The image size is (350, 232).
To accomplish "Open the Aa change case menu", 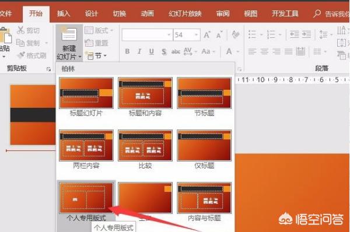I will click(x=208, y=51).
